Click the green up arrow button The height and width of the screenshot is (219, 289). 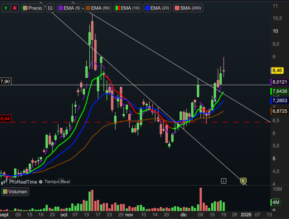pos(6,8)
